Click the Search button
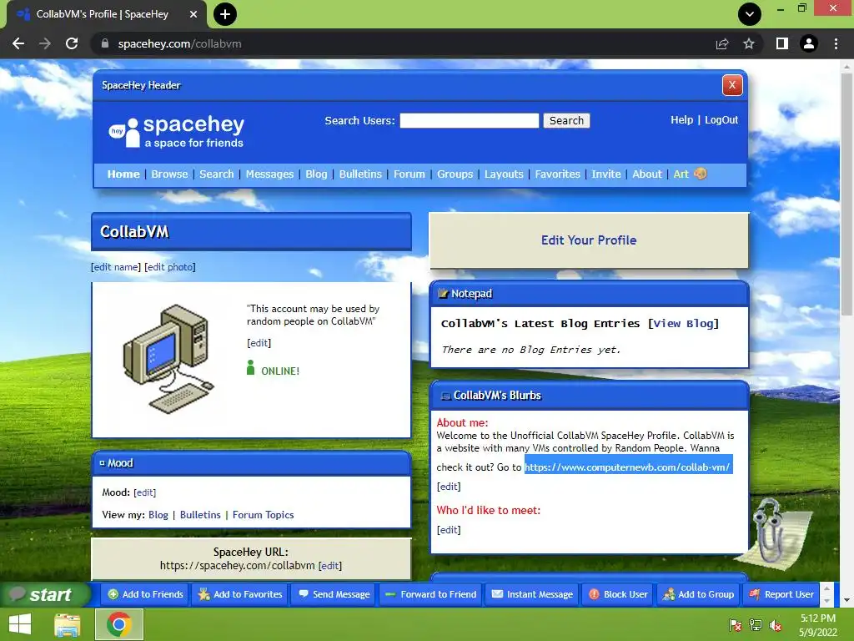The width and height of the screenshot is (854, 641). click(x=566, y=120)
